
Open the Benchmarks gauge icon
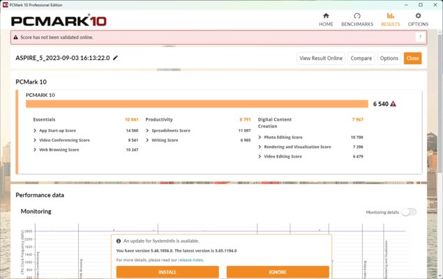pos(357,16)
